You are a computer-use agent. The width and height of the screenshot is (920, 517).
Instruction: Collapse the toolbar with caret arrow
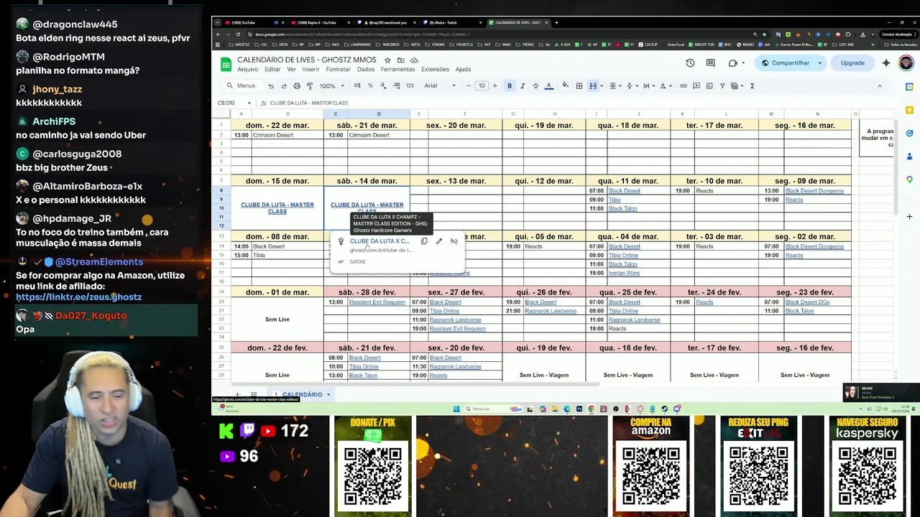(x=879, y=85)
